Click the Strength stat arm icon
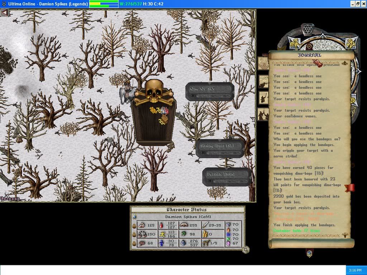The image size is (367, 275). click(141, 225)
